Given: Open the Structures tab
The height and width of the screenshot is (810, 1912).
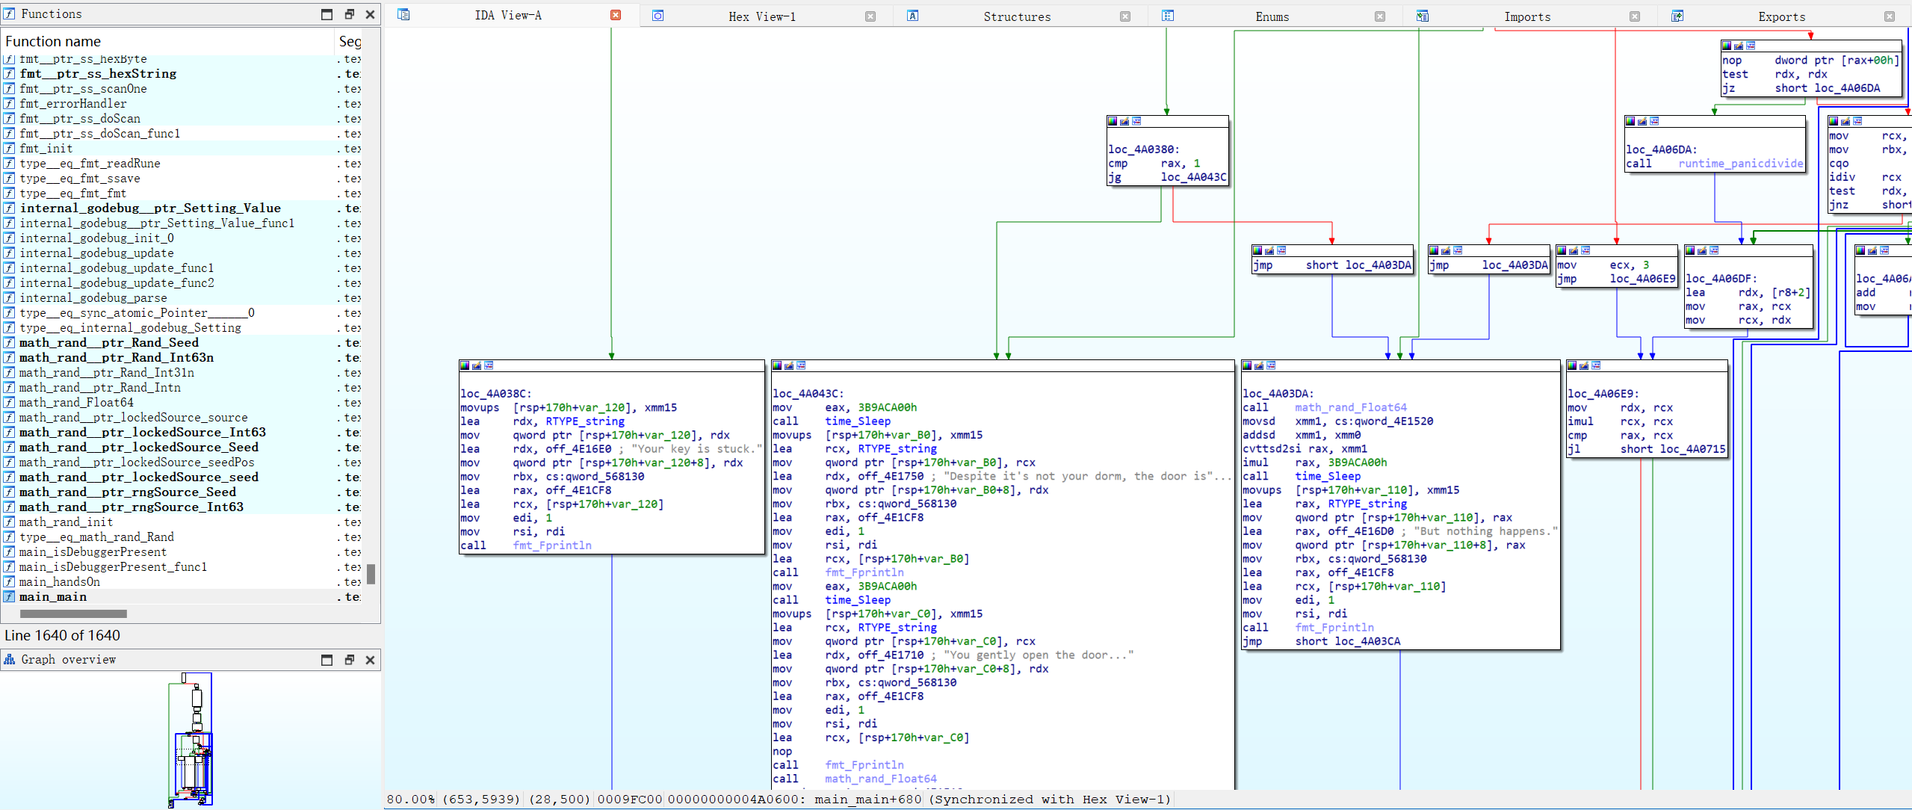Looking at the screenshot, I should (x=1016, y=16).
